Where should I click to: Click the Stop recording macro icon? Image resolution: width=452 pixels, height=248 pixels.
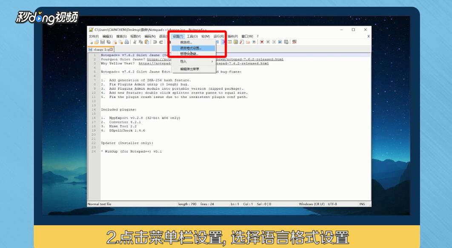(x=268, y=42)
